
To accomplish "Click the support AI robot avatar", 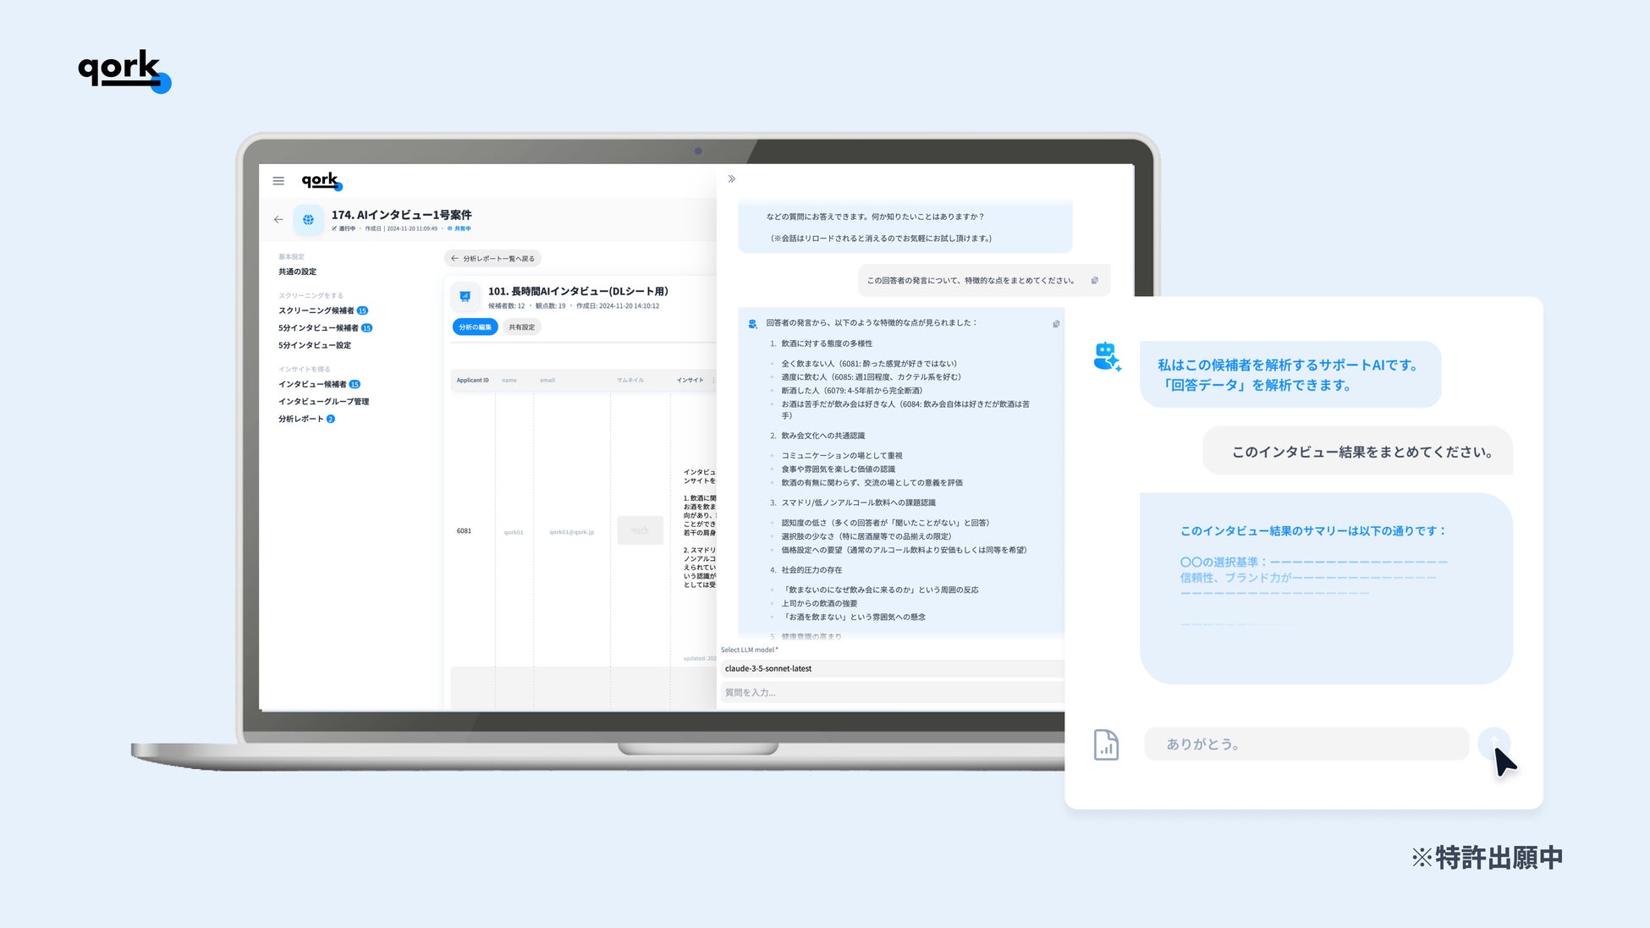I will tap(1106, 357).
